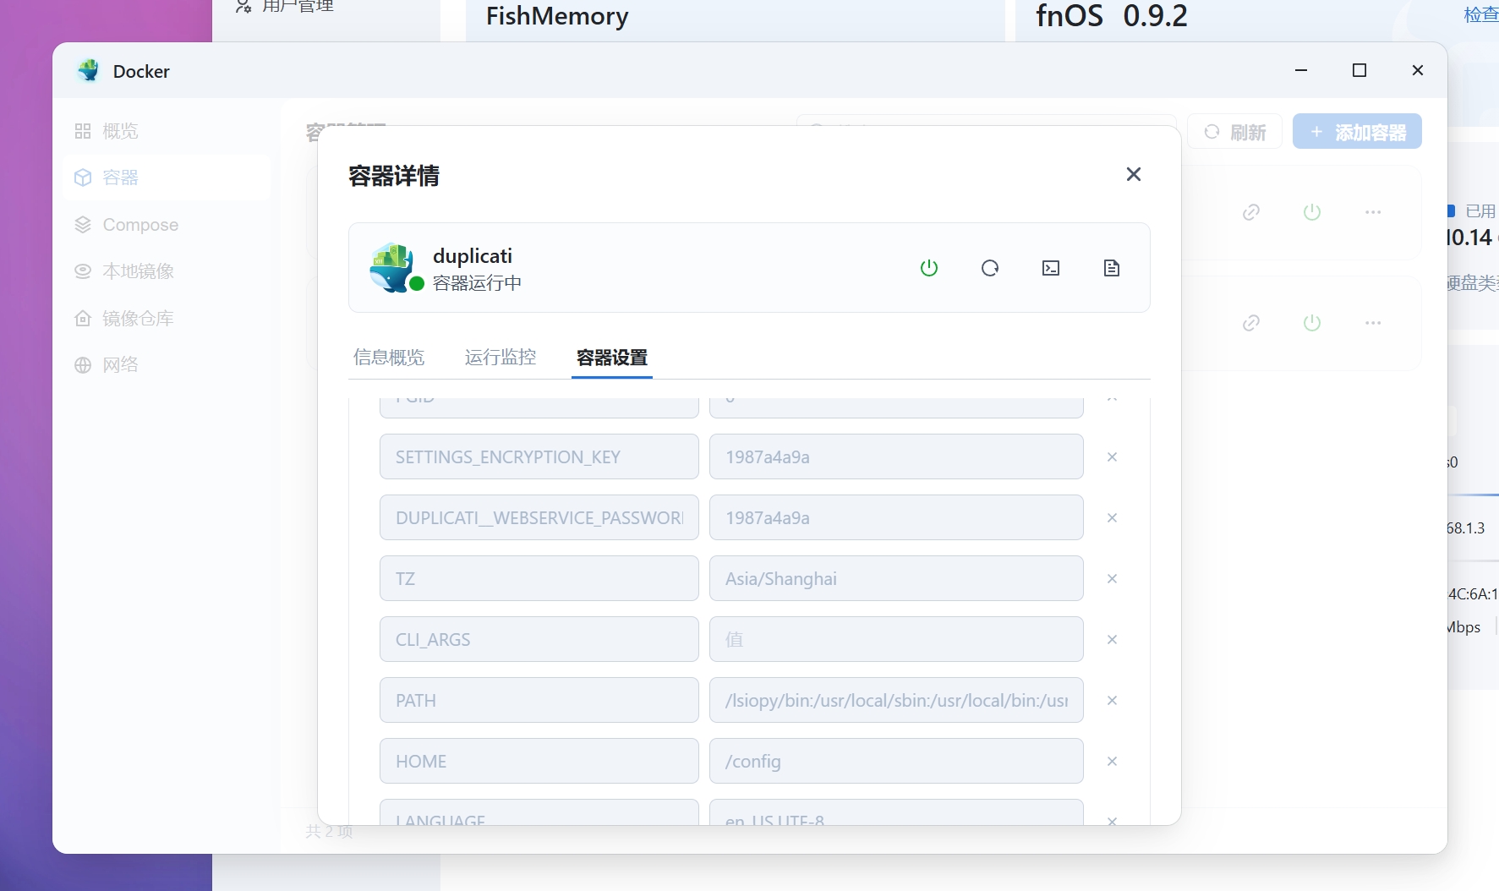View the duplicati container logs
This screenshot has width=1499, height=891.
point(1112,268)
